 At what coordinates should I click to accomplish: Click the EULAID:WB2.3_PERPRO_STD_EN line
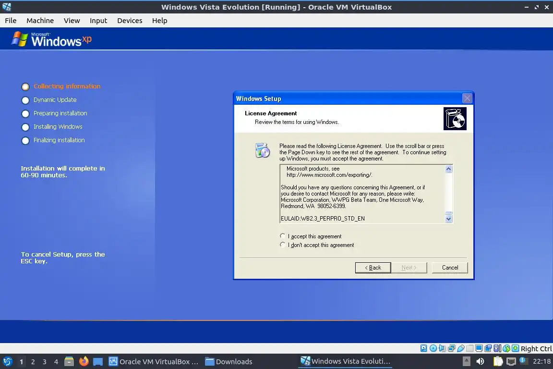[323, 219]
